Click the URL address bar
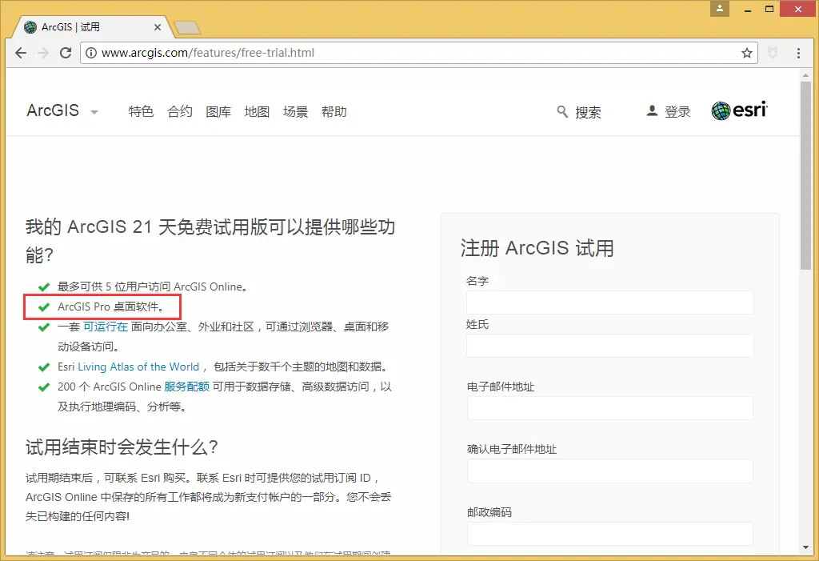 click(417, 53)
